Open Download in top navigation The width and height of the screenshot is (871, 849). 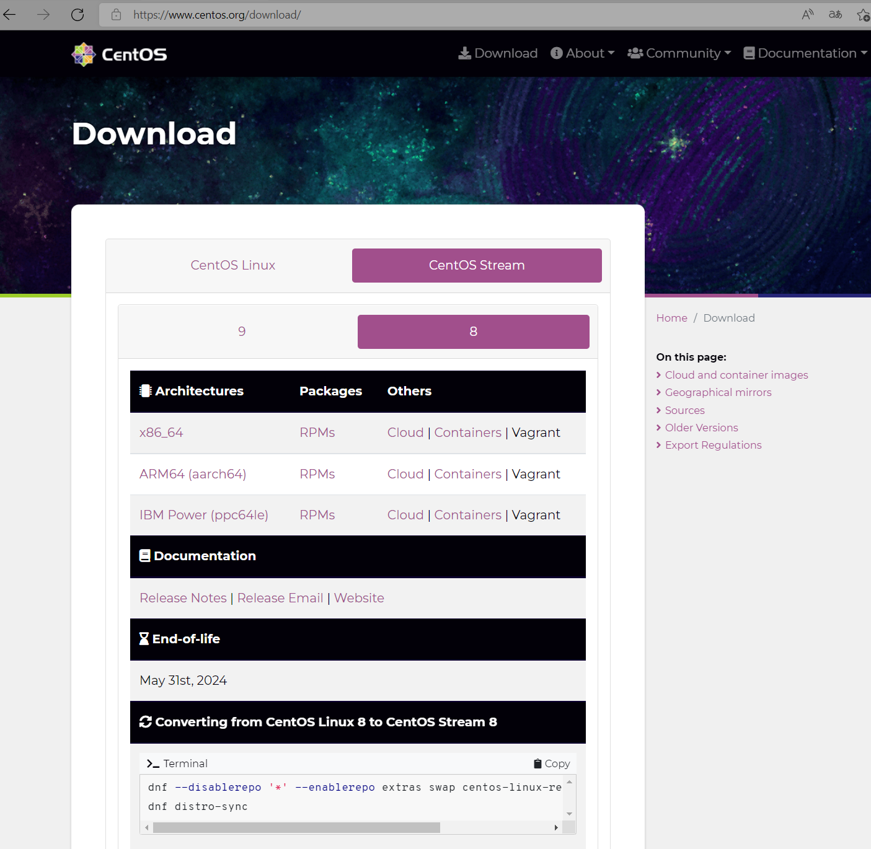coord(498,53)
